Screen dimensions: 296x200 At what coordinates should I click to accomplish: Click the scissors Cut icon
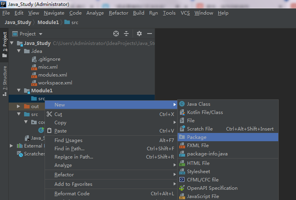(49, 114)
